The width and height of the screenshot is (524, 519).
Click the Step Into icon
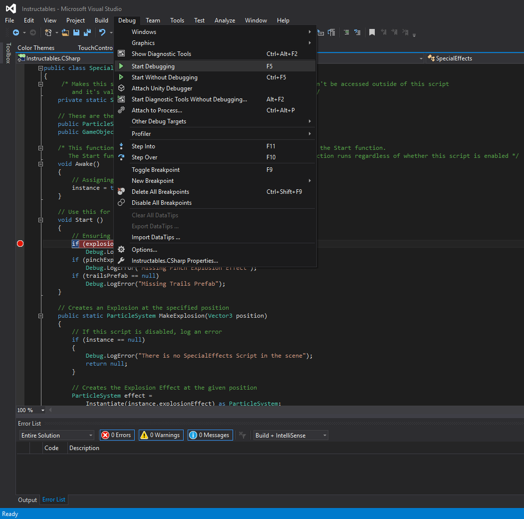pos(121,146)
